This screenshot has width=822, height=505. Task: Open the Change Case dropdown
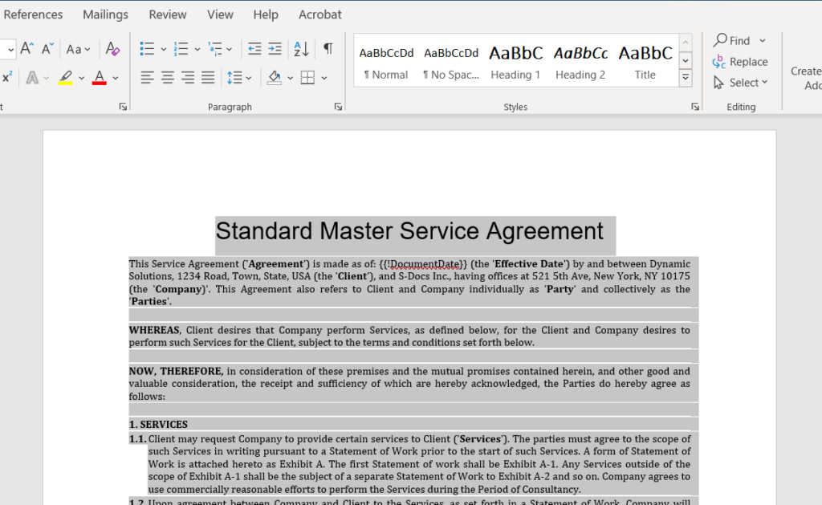click(78, 48)
